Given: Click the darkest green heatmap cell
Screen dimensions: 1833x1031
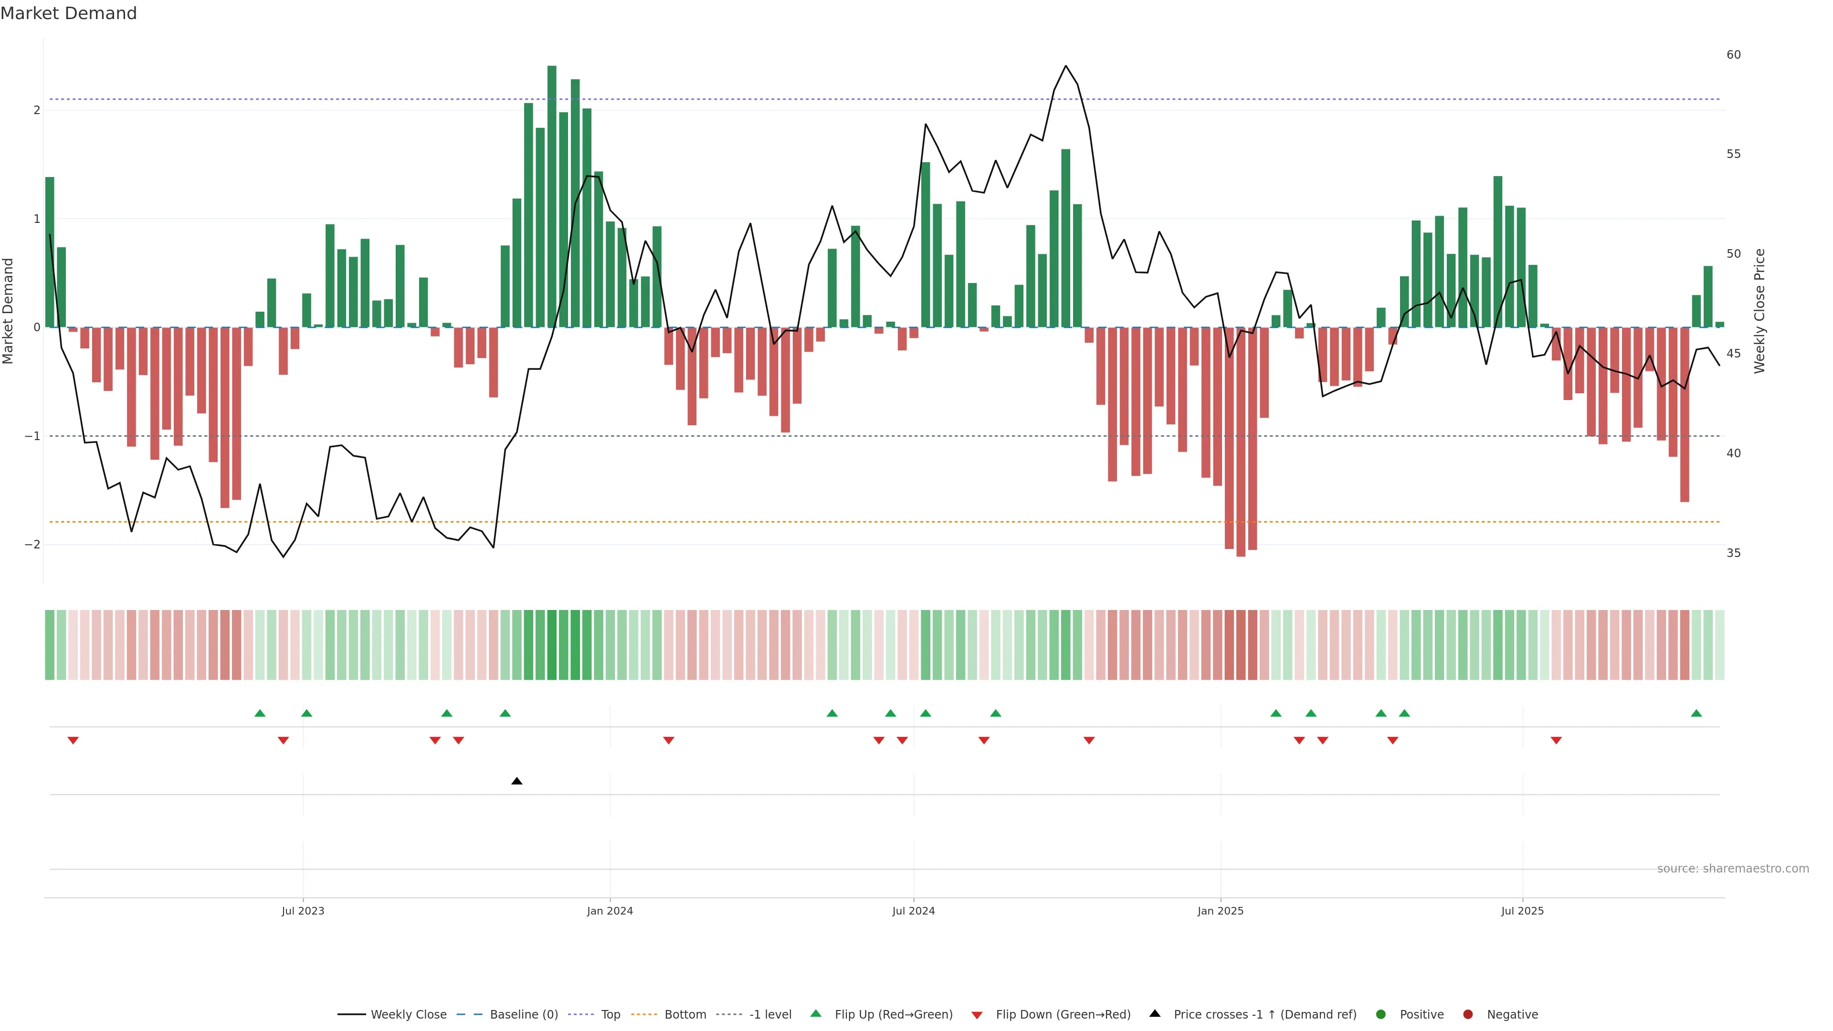Looking at the screenshot, I should [551, 645].
